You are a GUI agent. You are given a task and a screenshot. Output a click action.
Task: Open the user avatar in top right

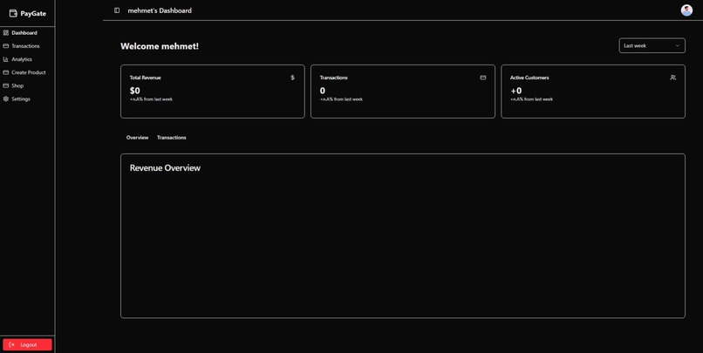pos(686,10)
